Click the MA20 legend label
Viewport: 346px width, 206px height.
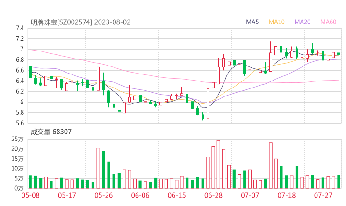[x=303, y=22]
